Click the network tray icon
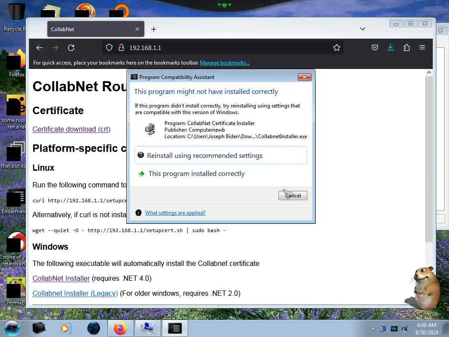Viewport: 449px width, 337px height. pos(394,329)
